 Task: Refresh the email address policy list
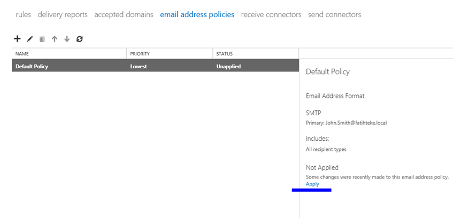pos(80,39)
